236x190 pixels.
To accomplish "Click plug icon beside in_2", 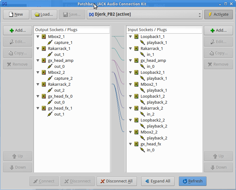I will point(142,114).
